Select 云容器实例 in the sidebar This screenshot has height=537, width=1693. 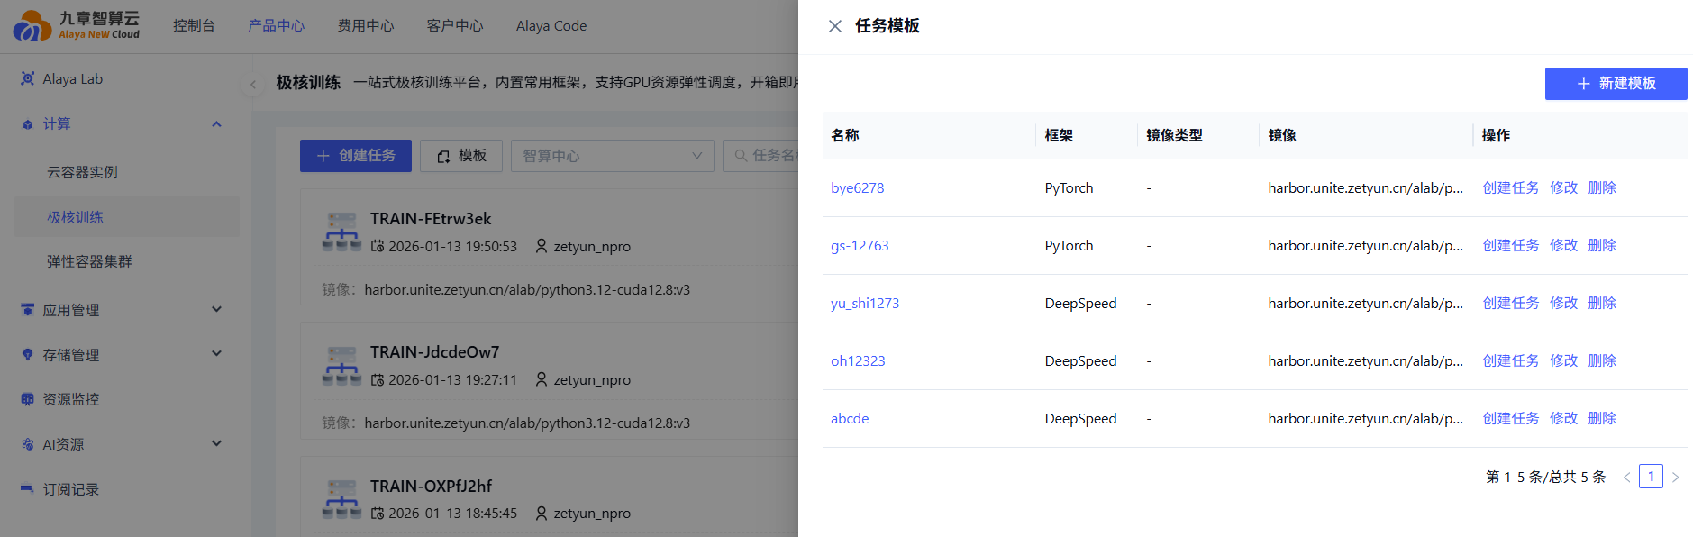point(127,172)
